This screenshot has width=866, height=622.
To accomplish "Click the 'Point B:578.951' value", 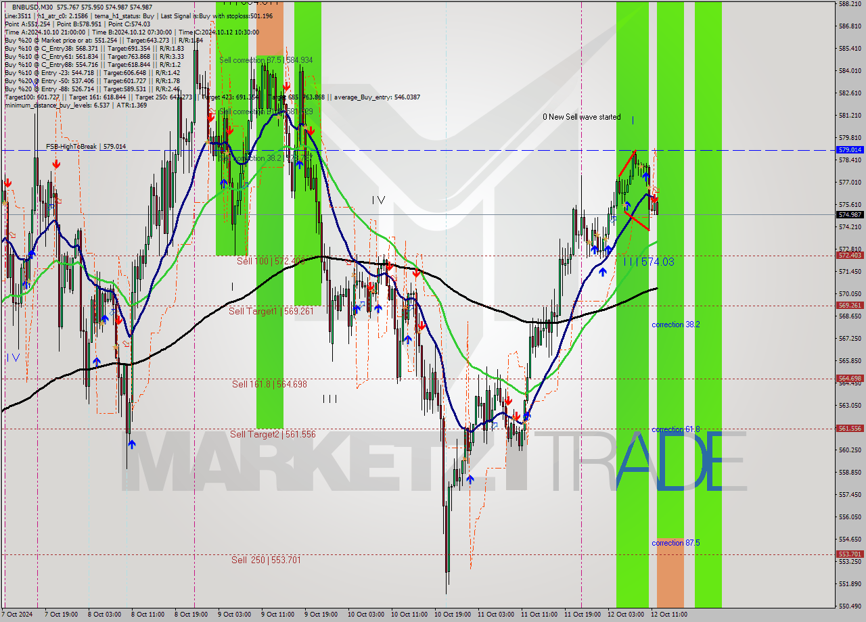I will tap(78, 24).
